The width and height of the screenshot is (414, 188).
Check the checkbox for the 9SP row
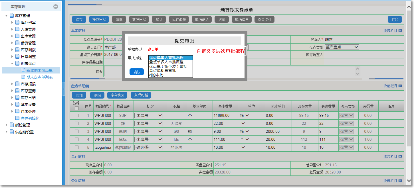pyautogui.click(x=76, y=115)
